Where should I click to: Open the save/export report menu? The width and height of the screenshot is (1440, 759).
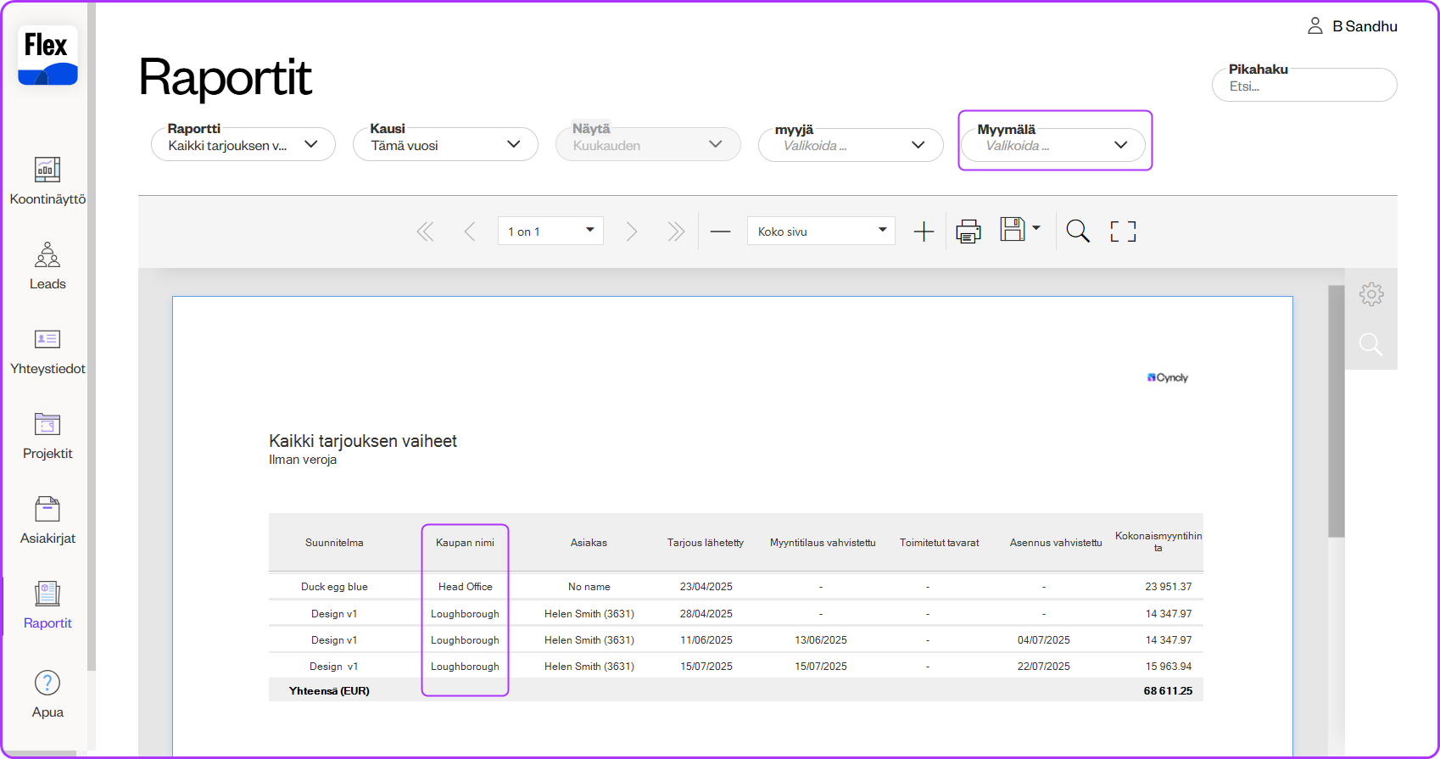tap(1019, 230)
